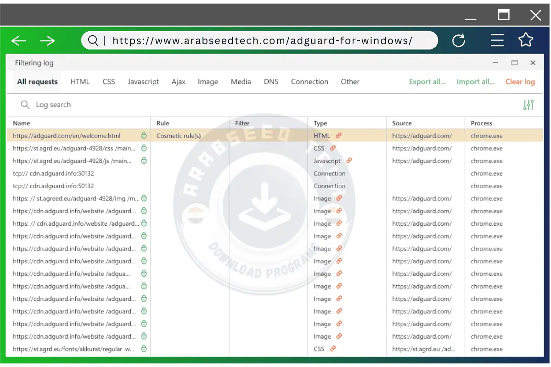
Task: Click the Import all link
Action: coord(475,82)
